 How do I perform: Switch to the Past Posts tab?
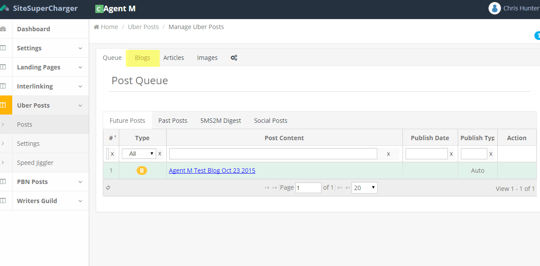point(173,121)
